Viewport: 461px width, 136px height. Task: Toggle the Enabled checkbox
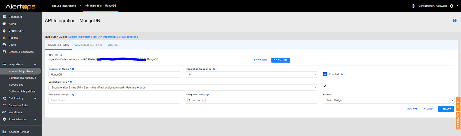[x=325, y=74]
